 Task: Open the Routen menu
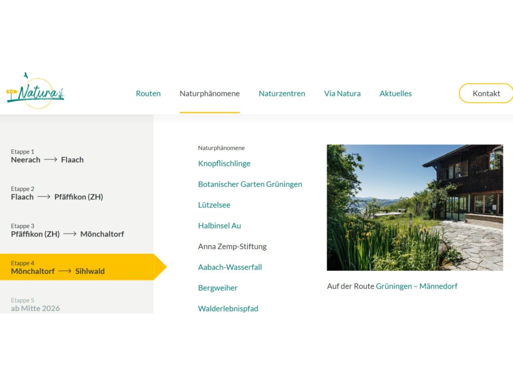[148, 93]
